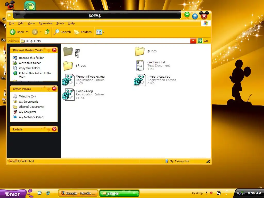Expand the address bar dropdown

pos(193,41)
